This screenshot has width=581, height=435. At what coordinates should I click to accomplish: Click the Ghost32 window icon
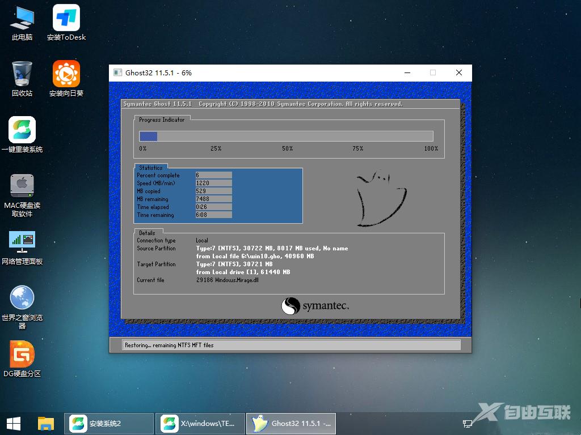pyautogui.click(x=117, y=72)
